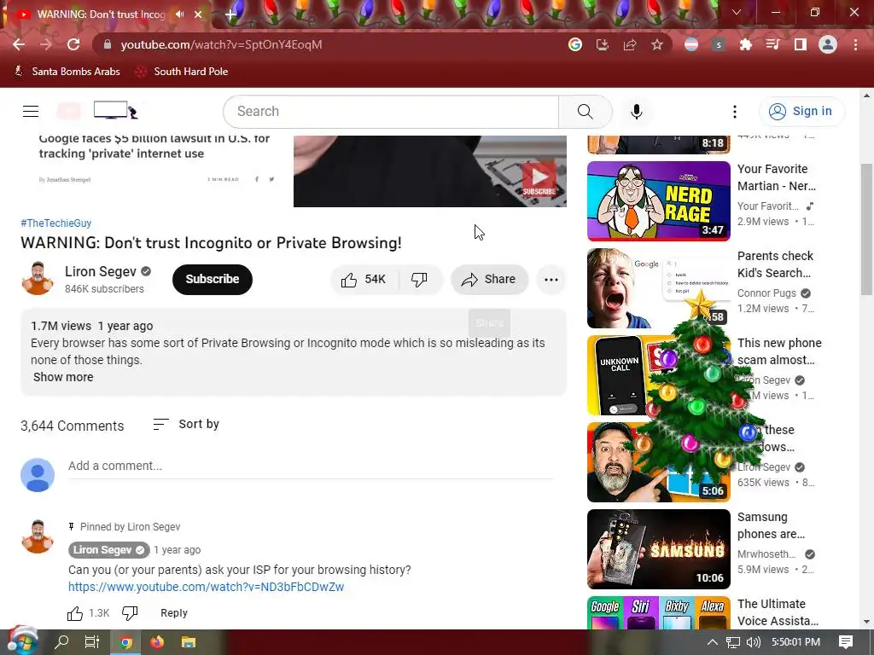Open Chrome from the taskbar
The image size is (874, 655).
point(126,642)
